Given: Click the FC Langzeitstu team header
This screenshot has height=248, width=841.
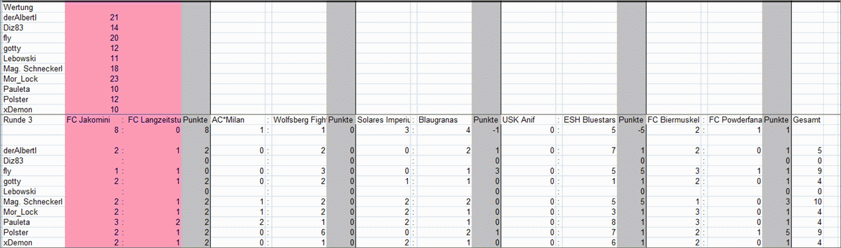Looking at the screenshot, I should [154, 120].
